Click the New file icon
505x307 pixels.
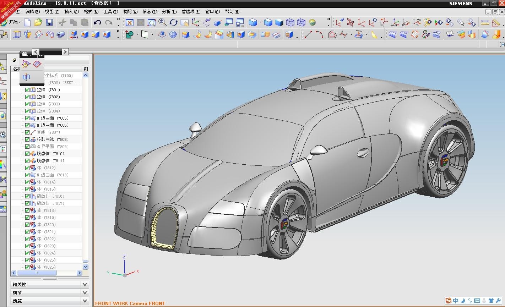coord(27,23)
